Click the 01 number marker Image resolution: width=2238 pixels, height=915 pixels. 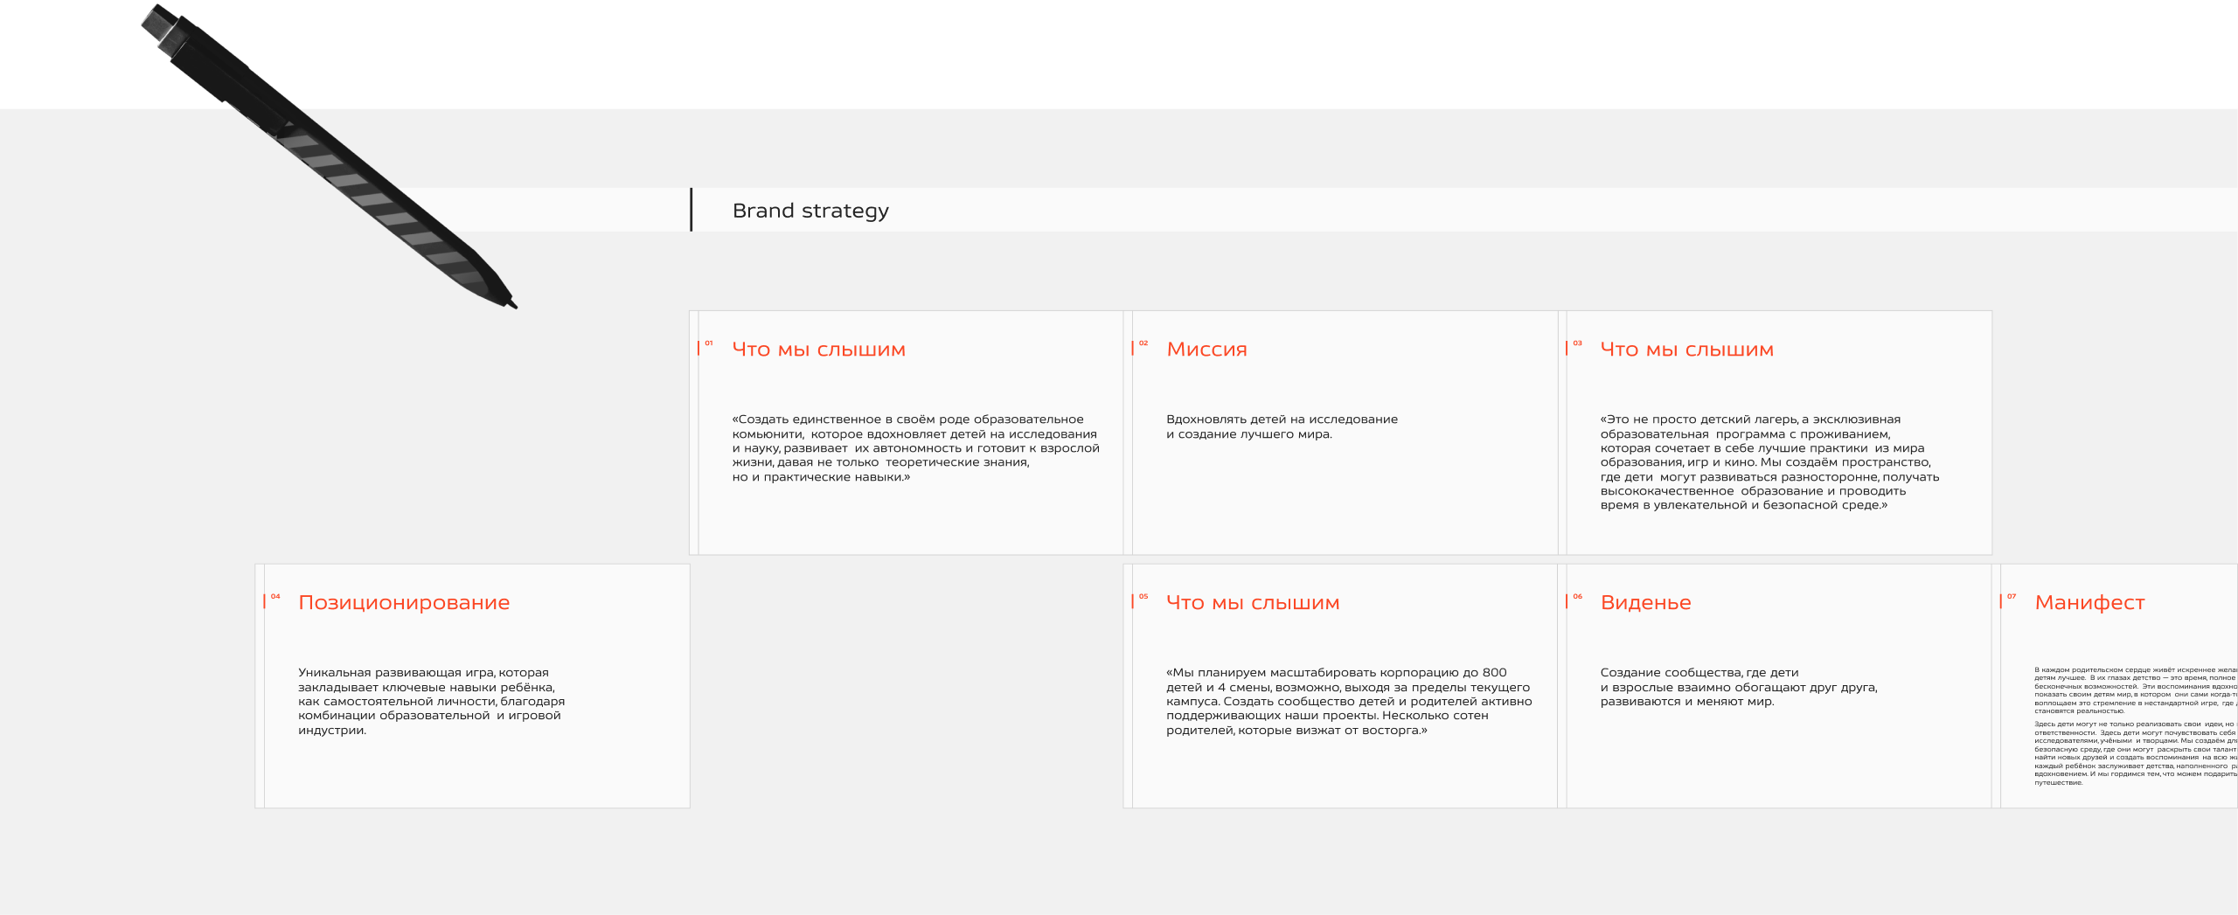click(x=709, y=343)
